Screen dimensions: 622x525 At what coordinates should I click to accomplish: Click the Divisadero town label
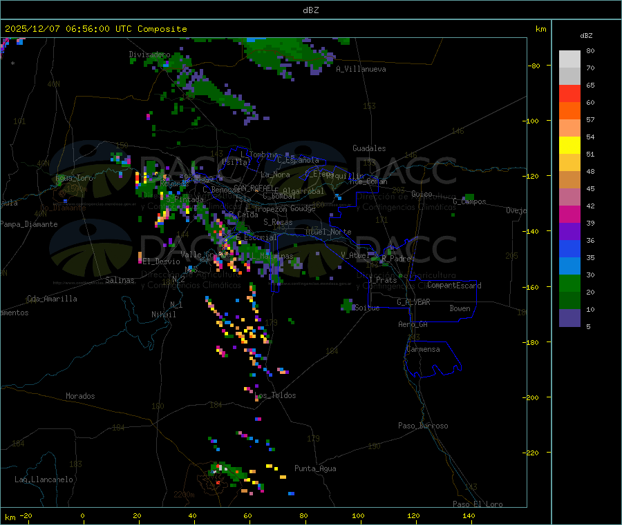coord(149,55)
